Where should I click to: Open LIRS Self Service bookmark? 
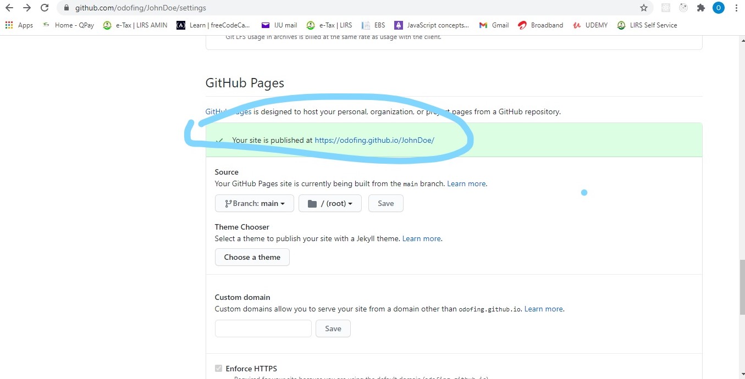click(x=647, y=25)
